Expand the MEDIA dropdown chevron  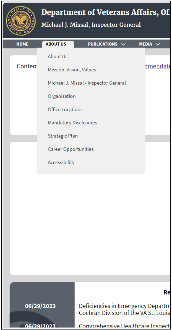click(x=158, y=44)
